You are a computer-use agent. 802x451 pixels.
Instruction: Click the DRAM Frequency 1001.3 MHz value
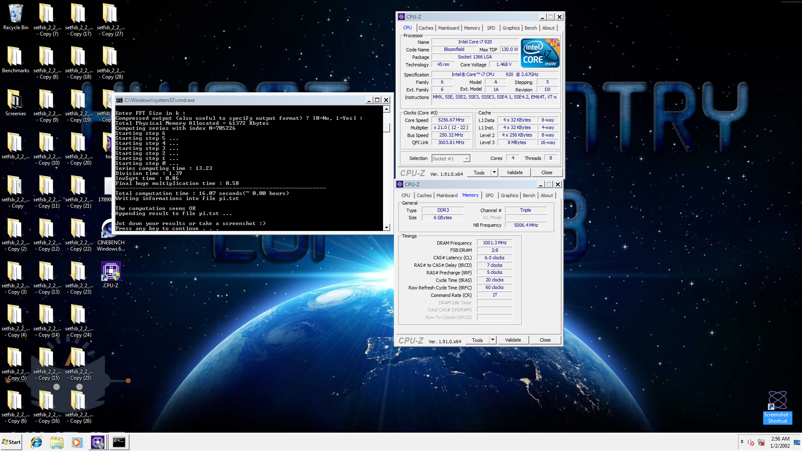click(x=495, y=243)
